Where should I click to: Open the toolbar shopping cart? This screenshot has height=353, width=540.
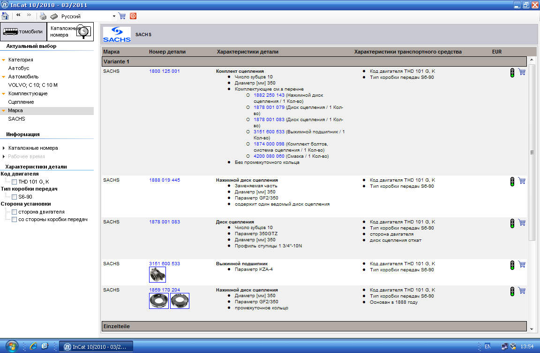pos(122,16)
